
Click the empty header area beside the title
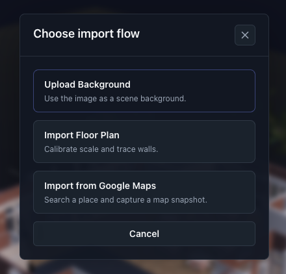click(187, 34)
